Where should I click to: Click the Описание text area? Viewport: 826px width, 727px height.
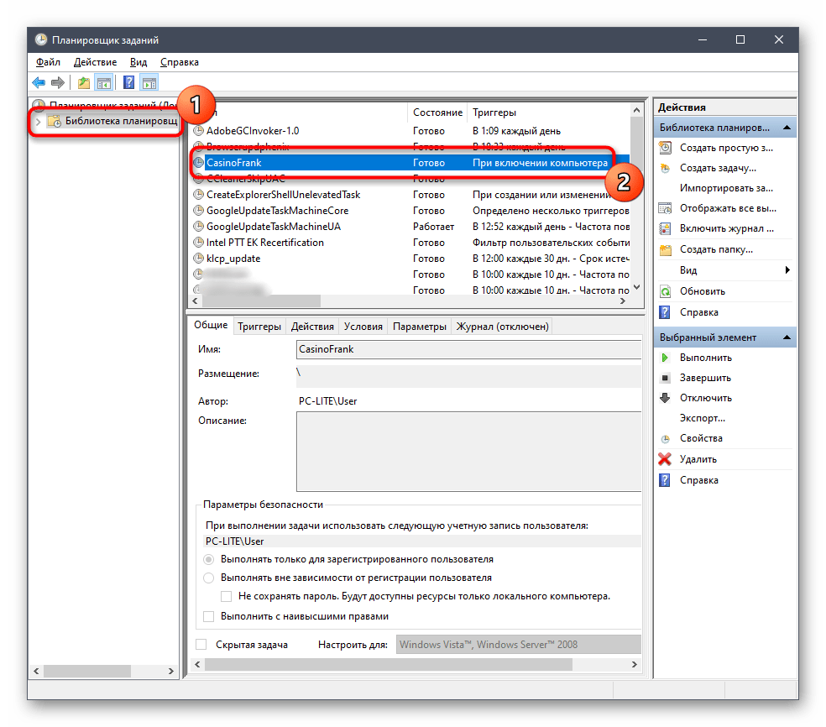469,452
